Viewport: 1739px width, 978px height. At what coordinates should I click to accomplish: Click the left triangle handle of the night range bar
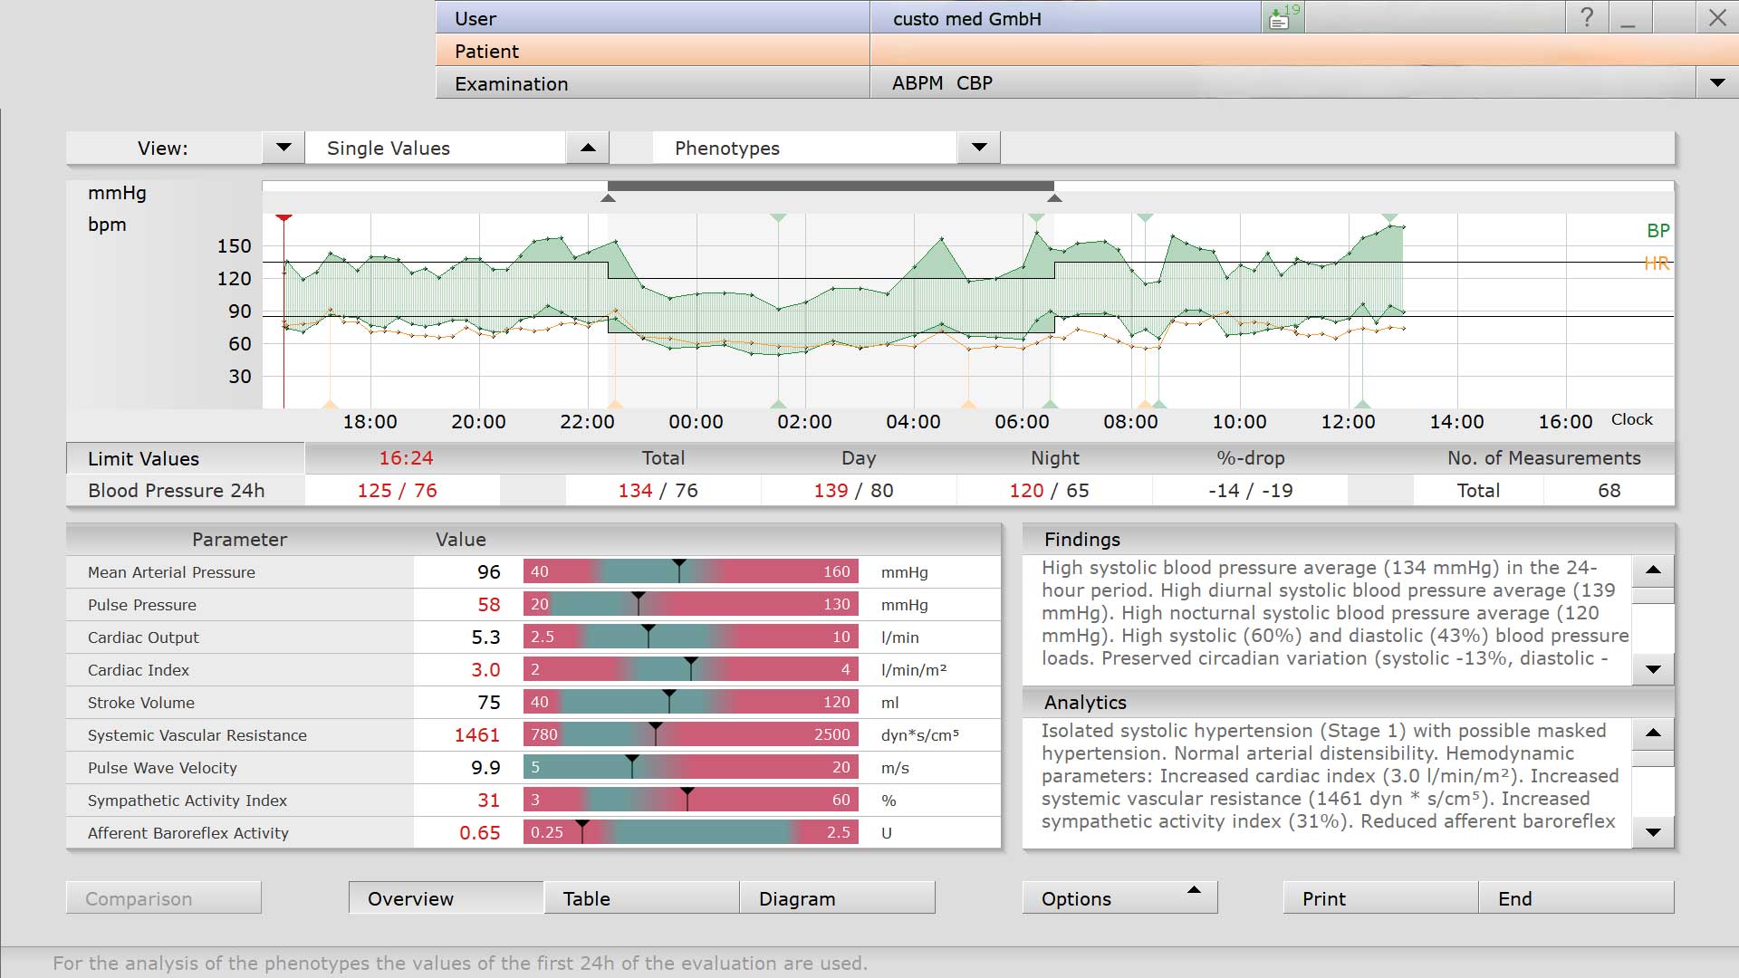tap(609, 197)
